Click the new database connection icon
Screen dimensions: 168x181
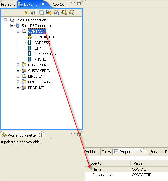click(34, 12)
